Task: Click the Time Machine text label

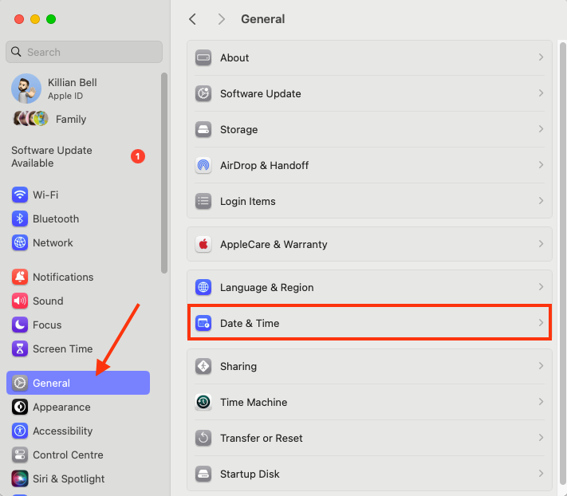Action: coord(254,402)
